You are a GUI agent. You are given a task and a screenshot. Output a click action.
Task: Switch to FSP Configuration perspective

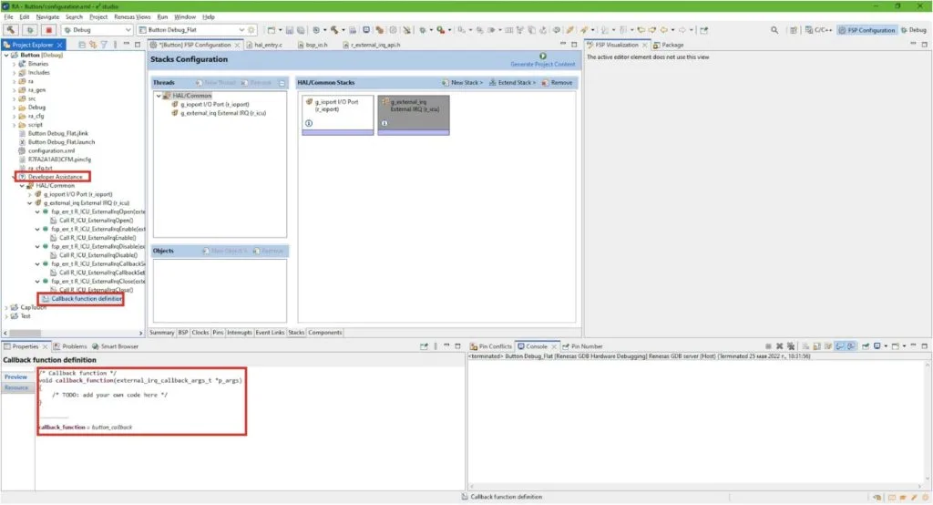[866, 30]
